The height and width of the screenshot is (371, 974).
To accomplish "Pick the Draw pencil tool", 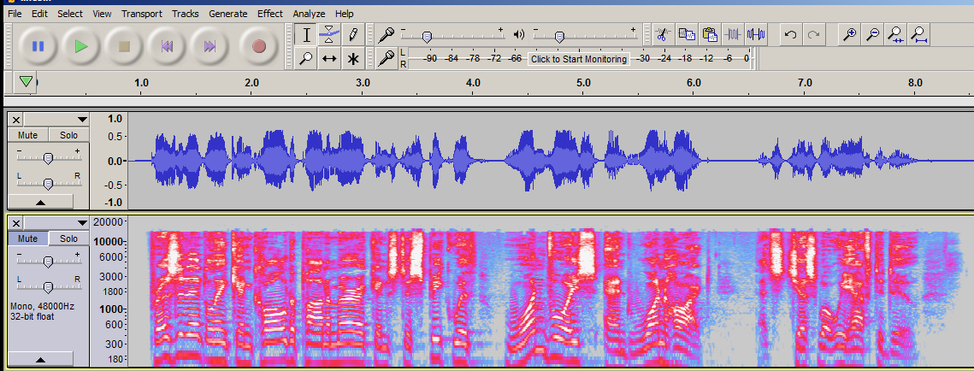I will coord(352,35).
